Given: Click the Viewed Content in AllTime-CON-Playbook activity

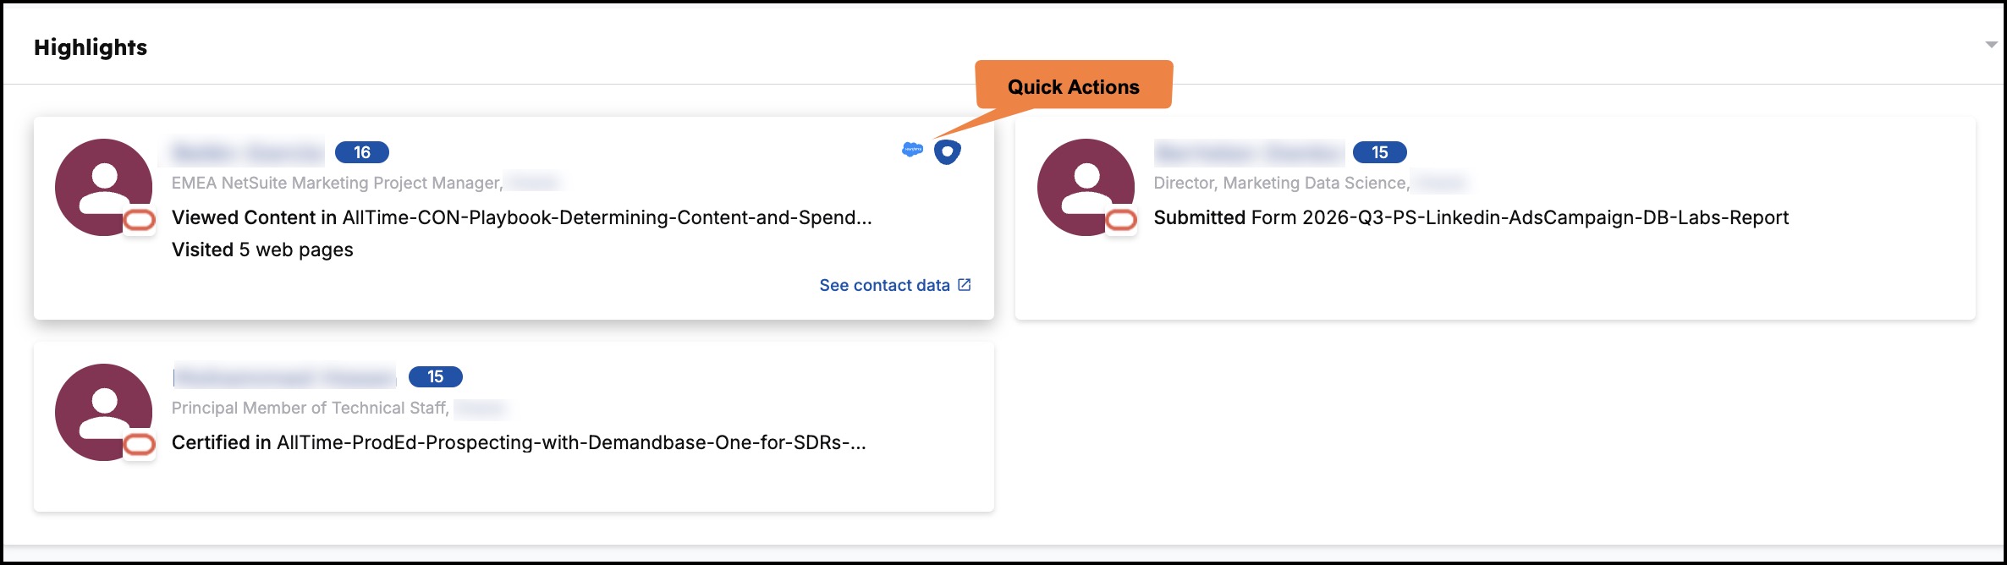Looking at the screenshot, I should pos(521,217).
